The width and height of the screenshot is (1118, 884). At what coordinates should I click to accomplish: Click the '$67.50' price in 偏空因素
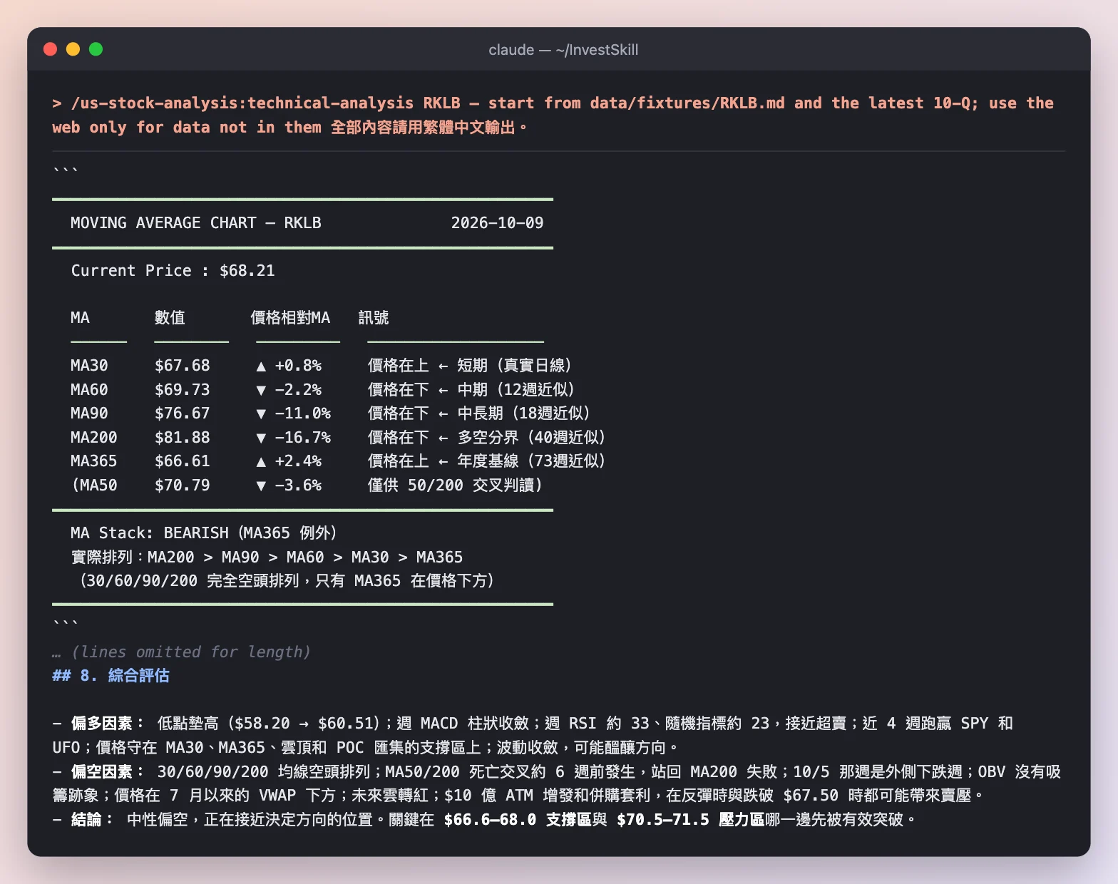pos(811,796)
